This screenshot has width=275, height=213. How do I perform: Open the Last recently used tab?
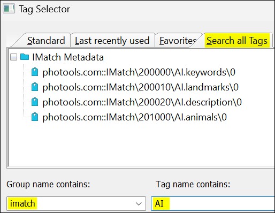tap(112, 41)
